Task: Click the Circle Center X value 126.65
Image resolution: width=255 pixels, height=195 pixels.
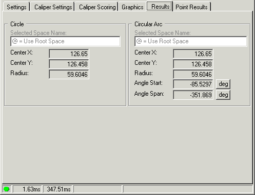Action: [69, 54]
